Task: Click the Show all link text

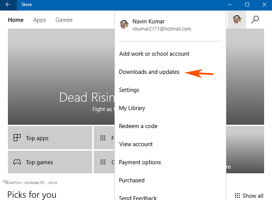Action: click(x=253, y=196)
